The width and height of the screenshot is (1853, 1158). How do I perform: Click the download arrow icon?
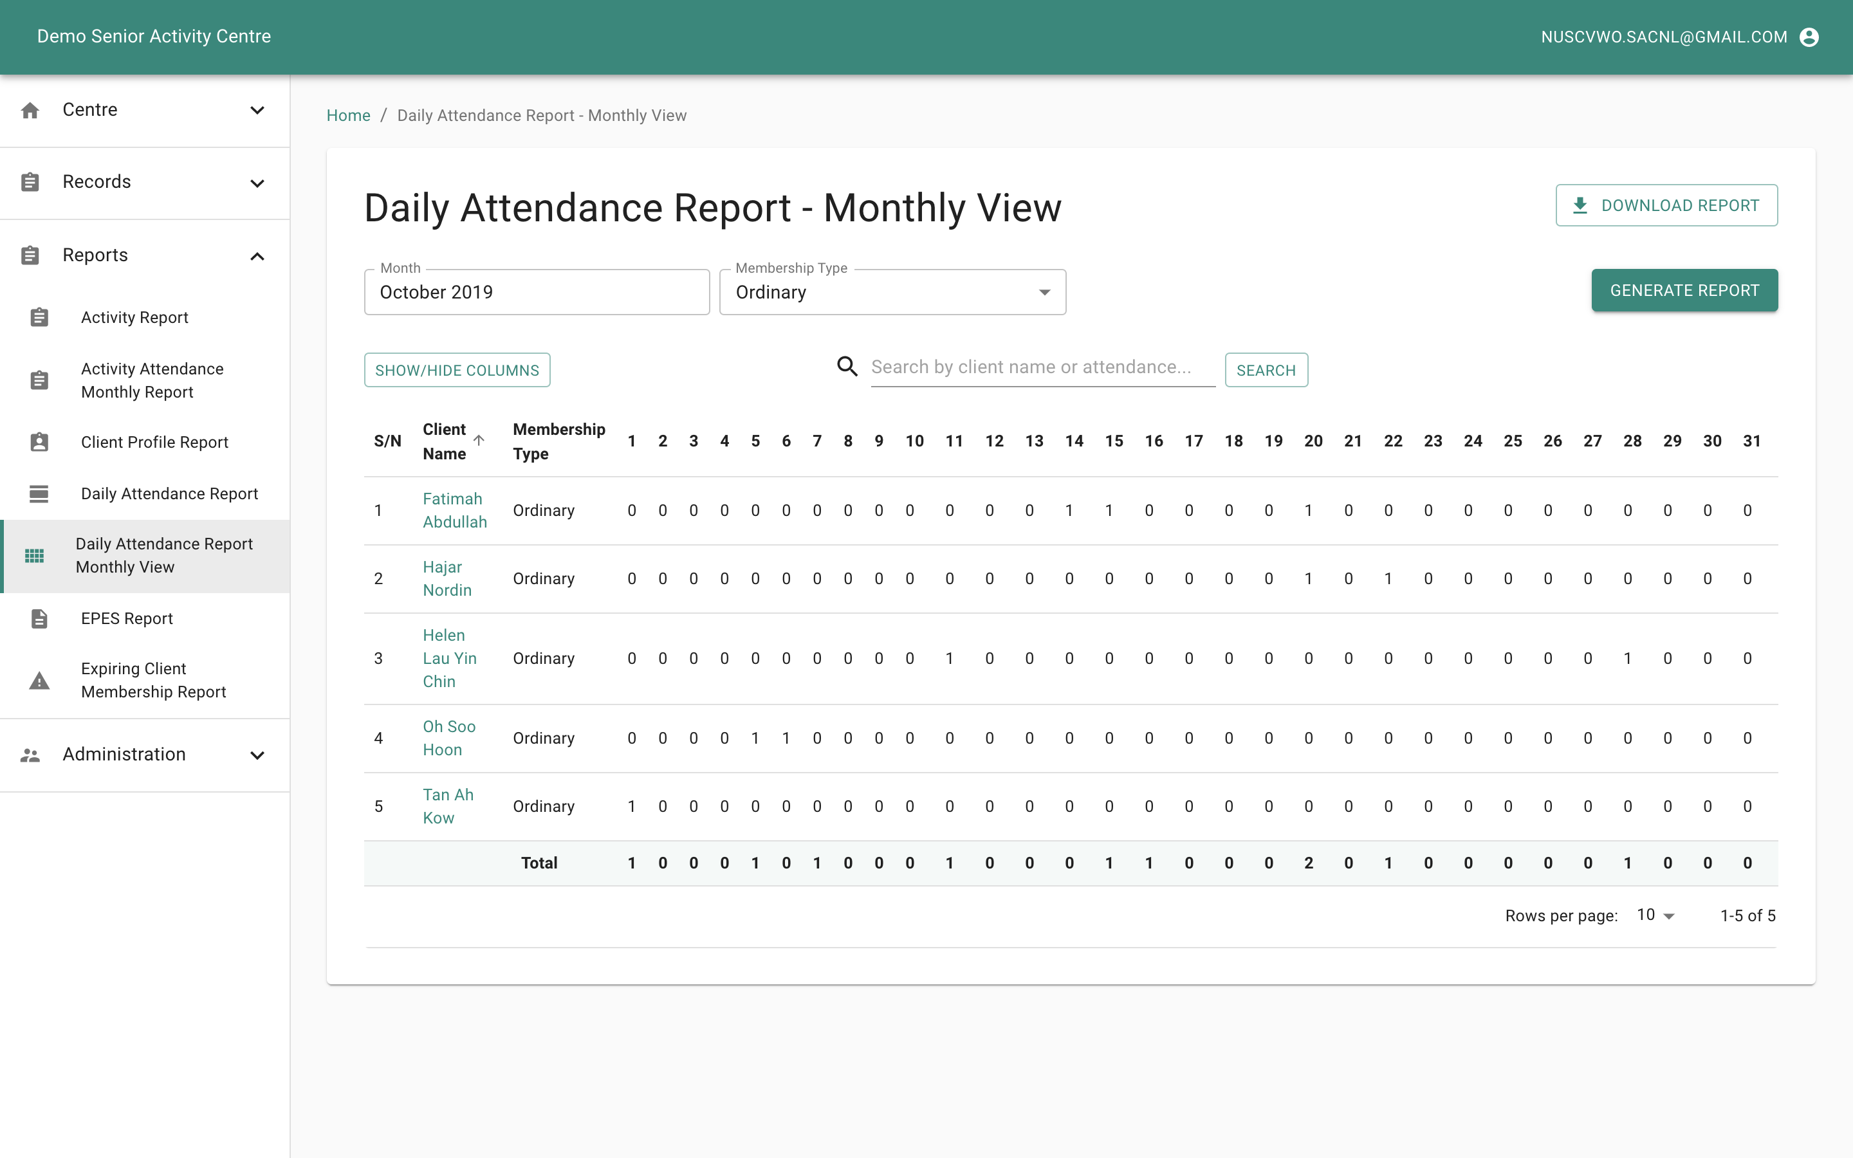1579,205
